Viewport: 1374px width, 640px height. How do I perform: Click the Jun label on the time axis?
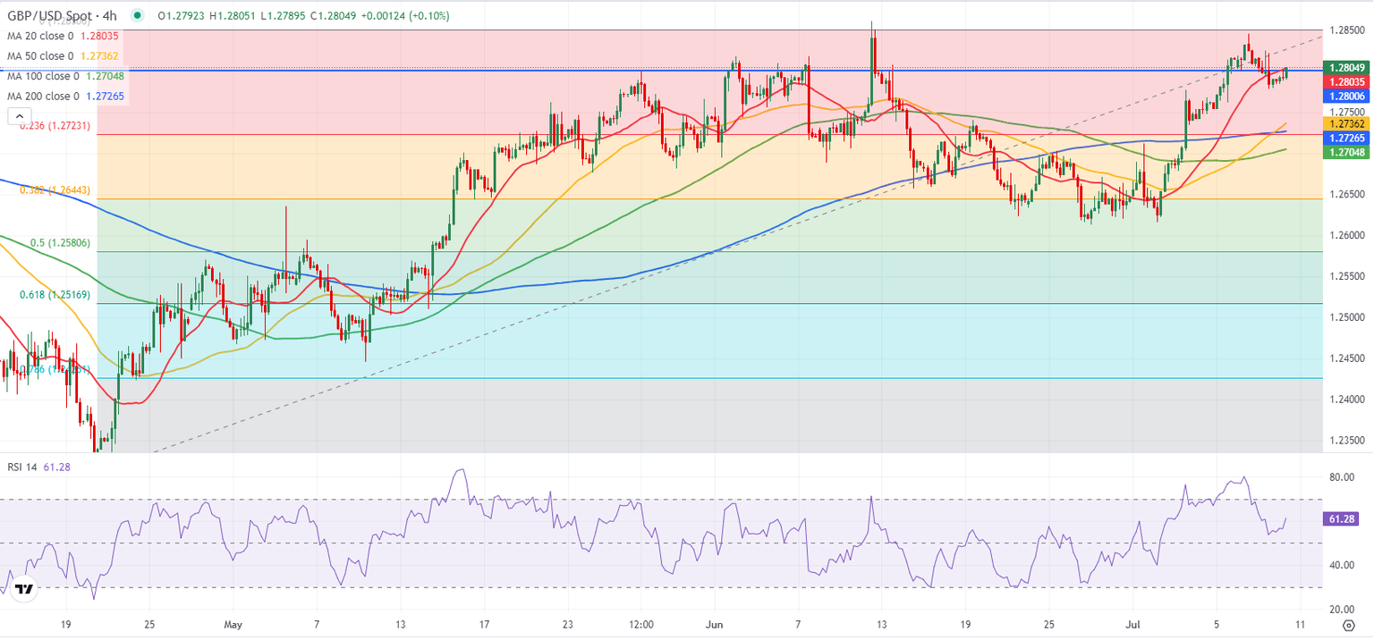coord(715,625)
